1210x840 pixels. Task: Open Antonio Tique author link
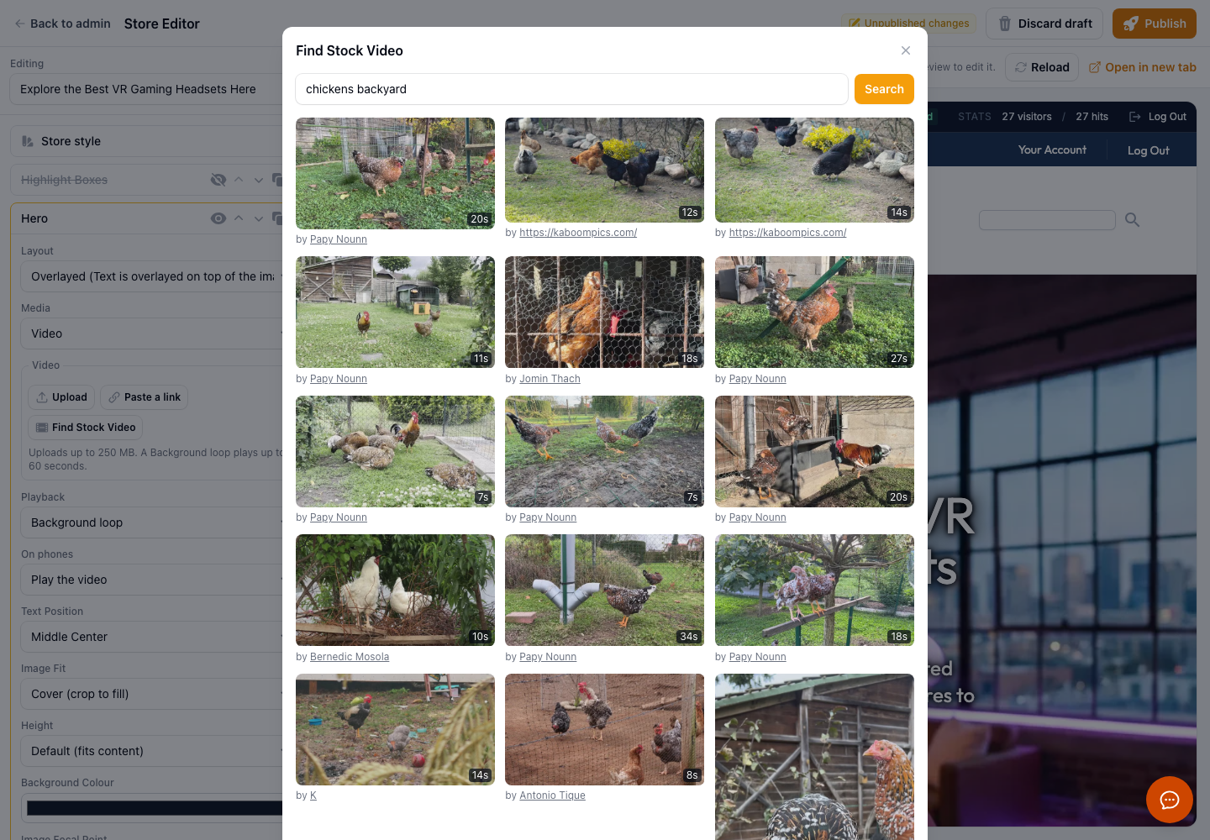(x=552, y=795)
